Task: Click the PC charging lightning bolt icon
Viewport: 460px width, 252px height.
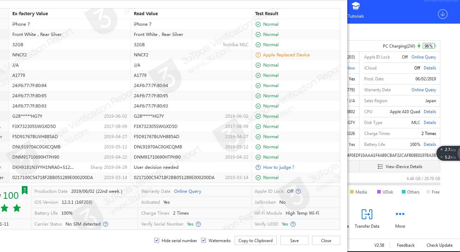Action: coord(419,46)
